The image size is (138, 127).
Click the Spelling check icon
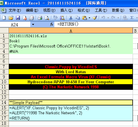[x=55, y=18]
